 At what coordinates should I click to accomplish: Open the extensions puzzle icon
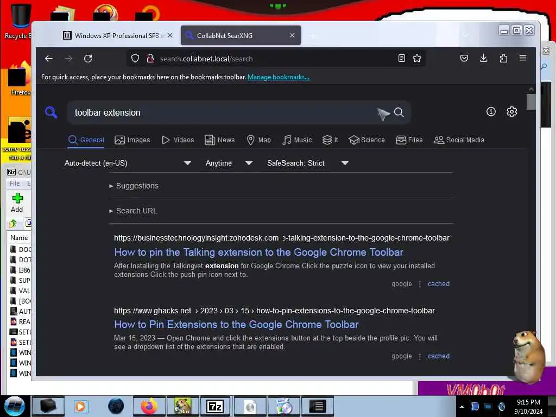[503, 58]
